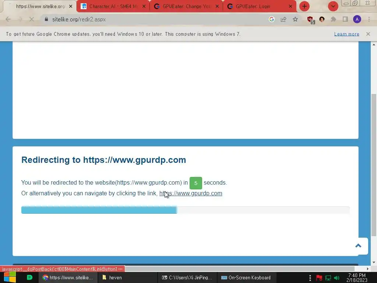
Task: Click the network tray icon
Action: click(x=328, y=278)
